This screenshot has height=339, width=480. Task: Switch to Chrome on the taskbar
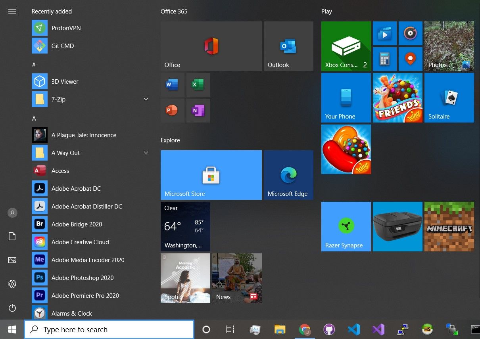(305, 329)
